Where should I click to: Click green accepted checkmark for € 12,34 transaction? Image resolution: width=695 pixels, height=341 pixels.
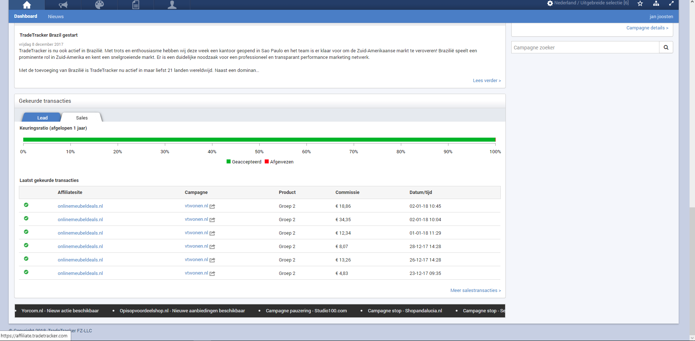coord(26,232)
